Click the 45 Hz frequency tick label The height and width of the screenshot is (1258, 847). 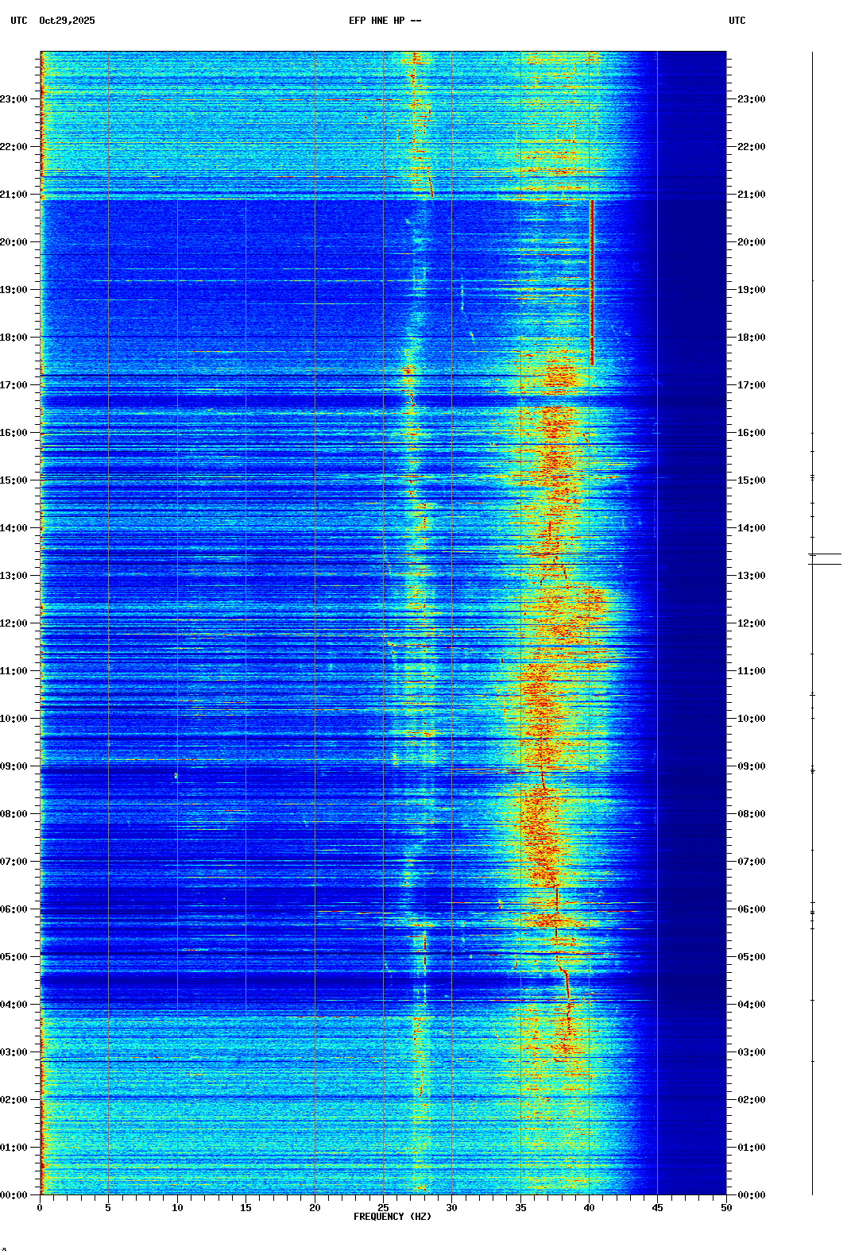pos(657,1208)
